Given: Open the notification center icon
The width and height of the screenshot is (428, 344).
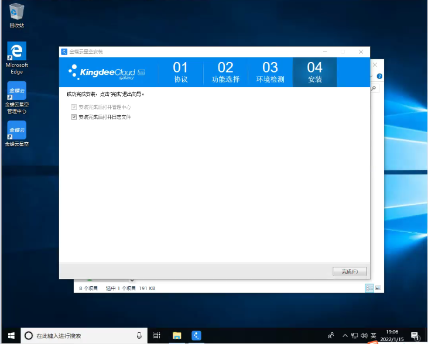Looking at the screenshot, I should (415, 336).
